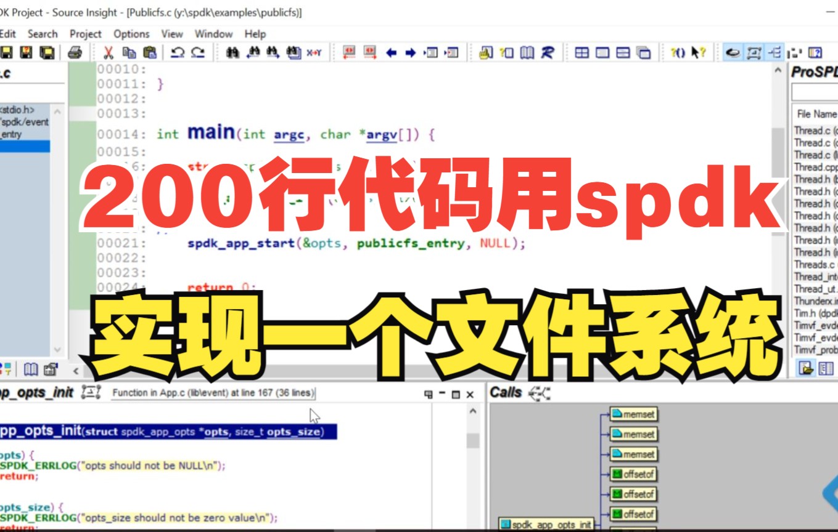Click the Paste clipboard icon

pyautogui.click(x=149, y=53)
